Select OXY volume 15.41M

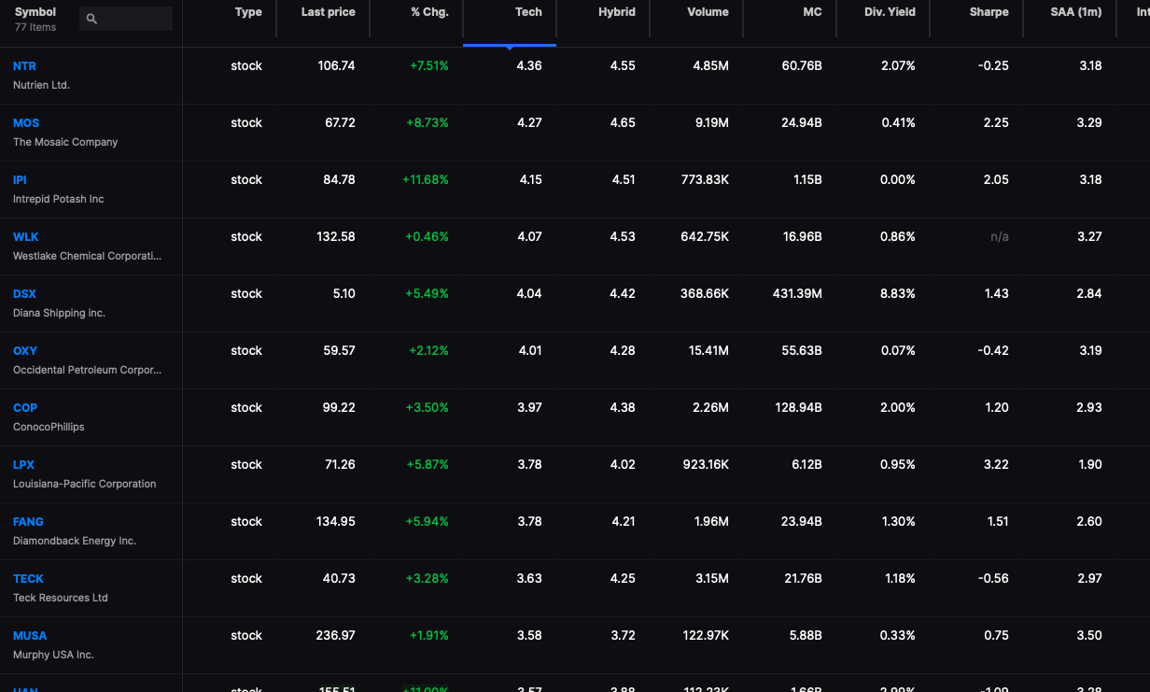[x=707, y=351]
